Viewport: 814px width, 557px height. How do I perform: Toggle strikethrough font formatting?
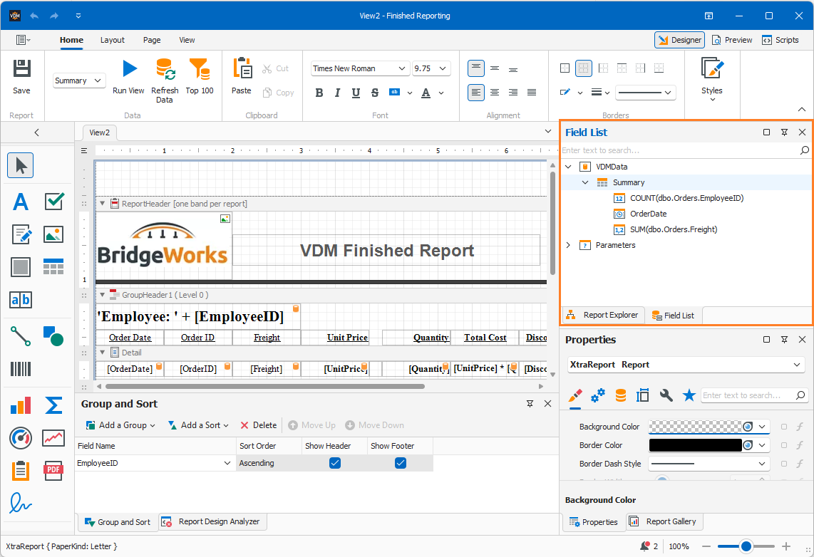(375, 93)
